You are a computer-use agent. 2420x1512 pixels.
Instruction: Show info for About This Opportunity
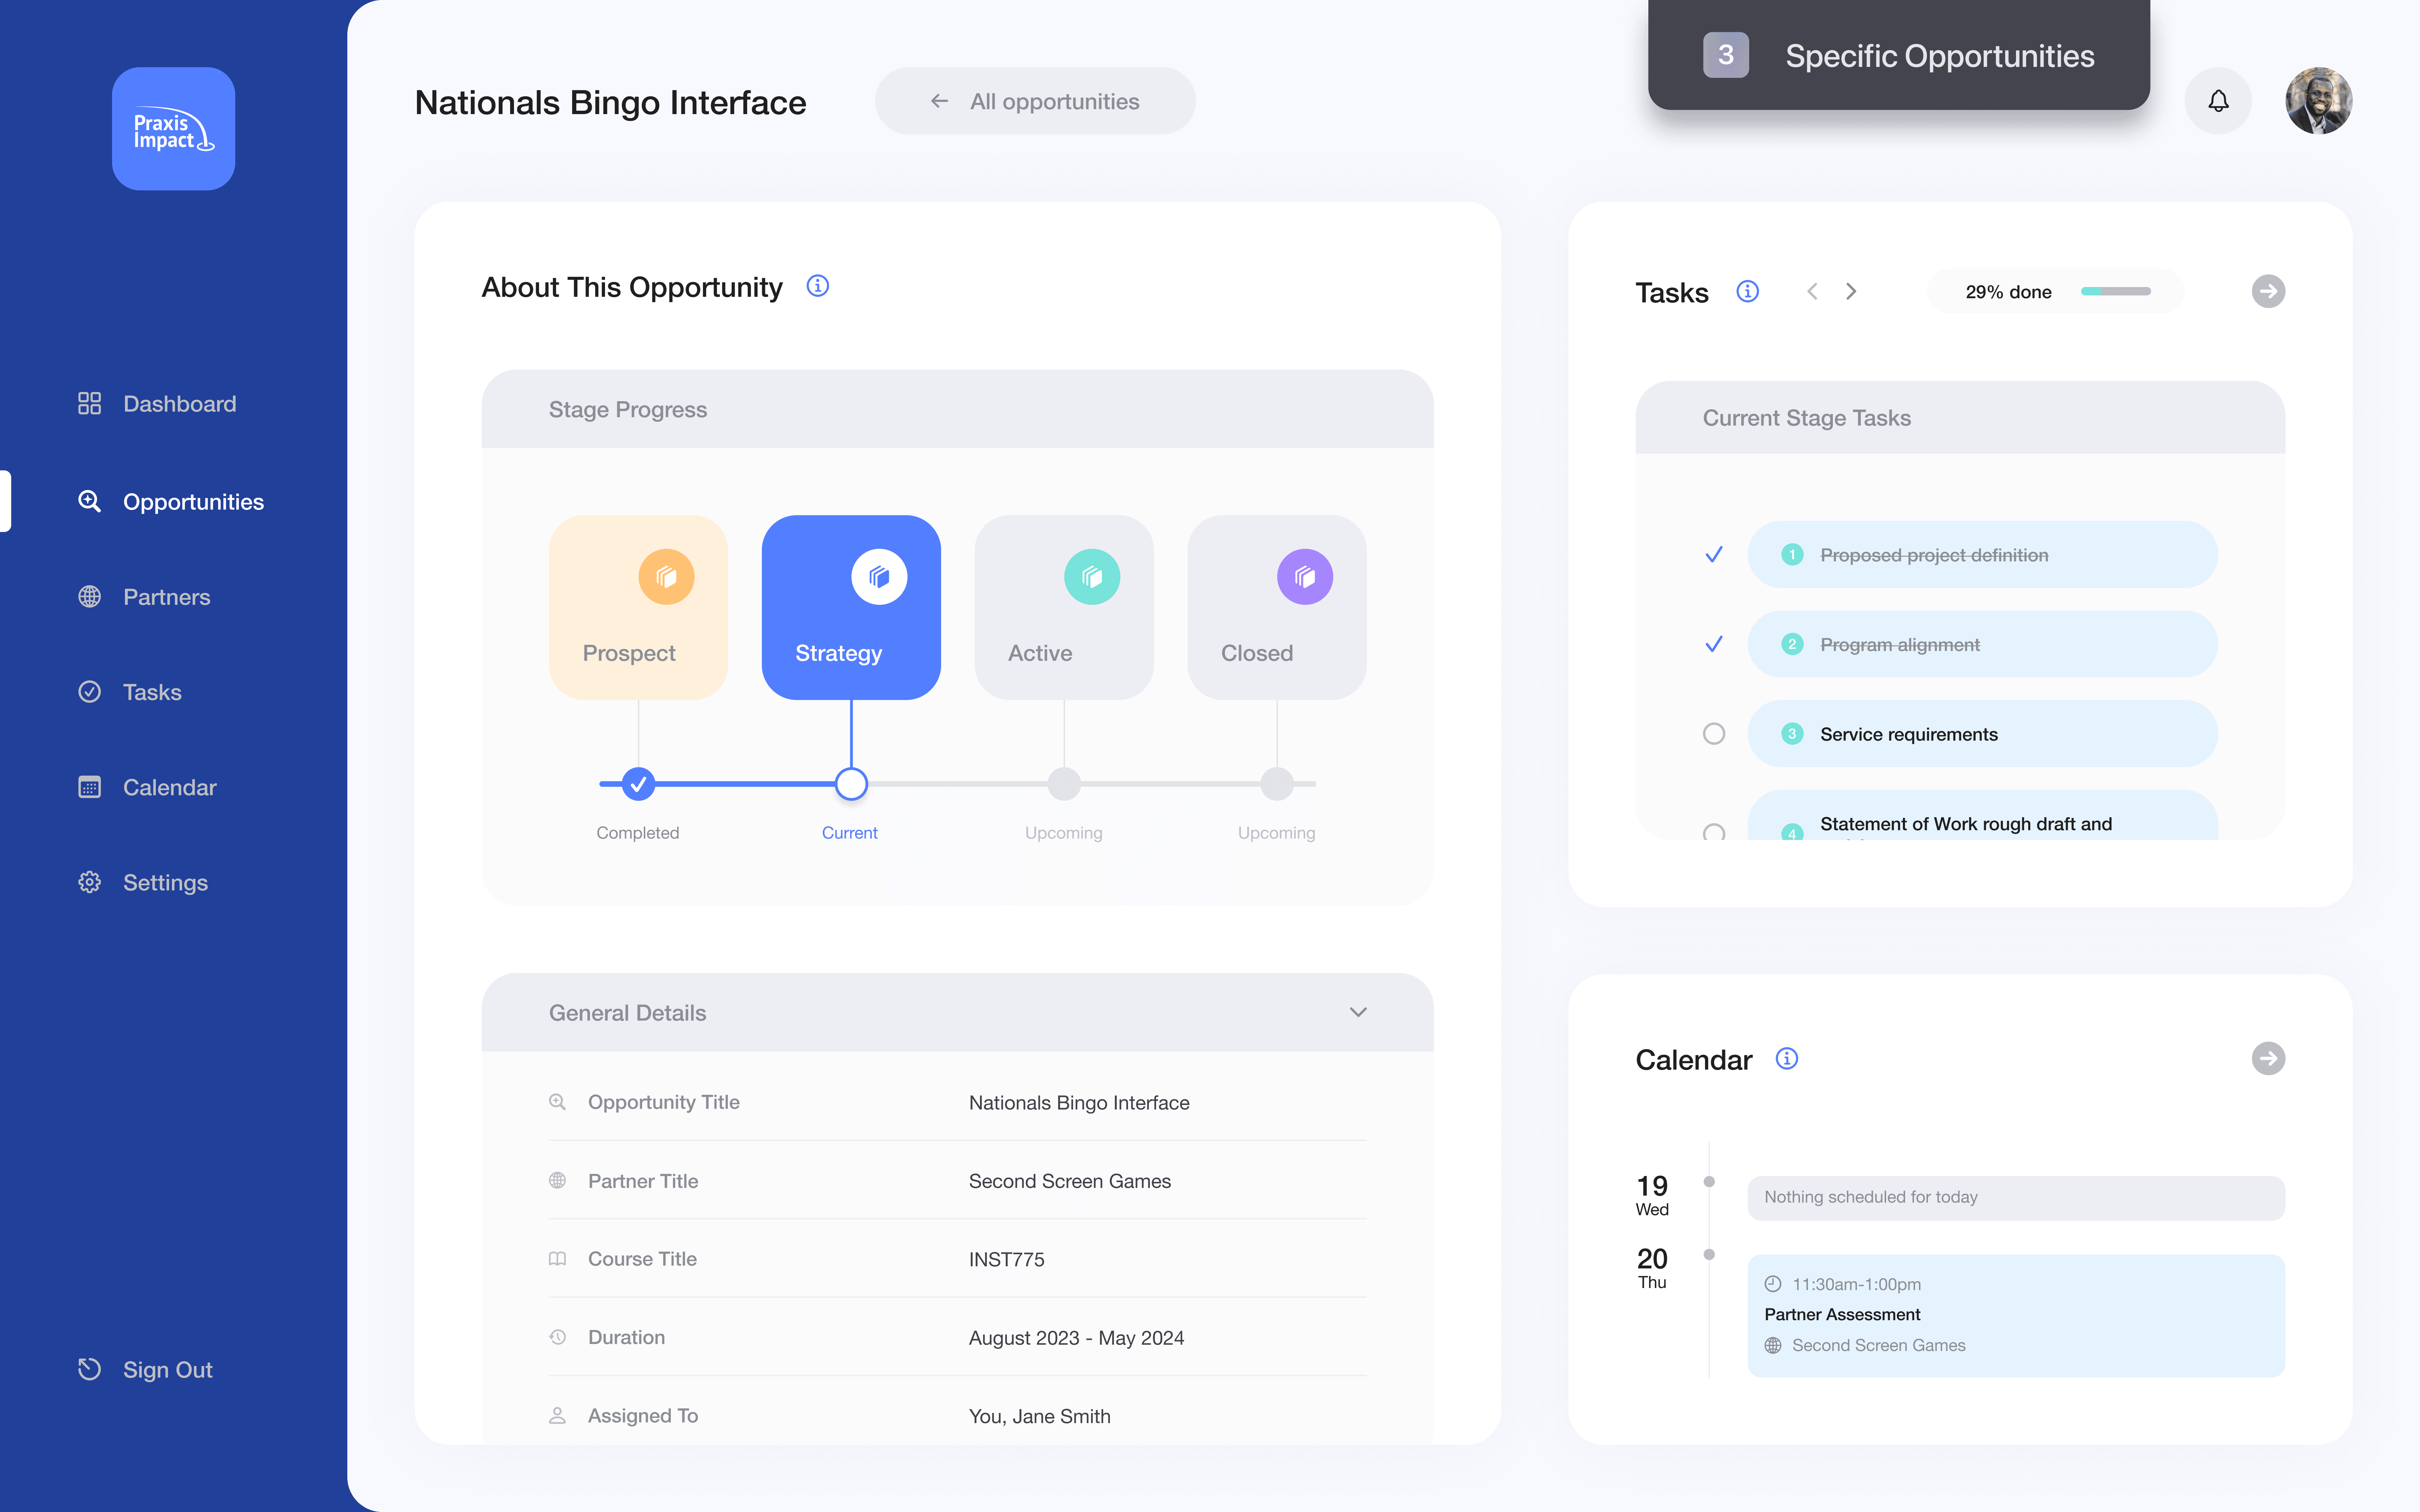pyautogui.click(x=818, y=286)
